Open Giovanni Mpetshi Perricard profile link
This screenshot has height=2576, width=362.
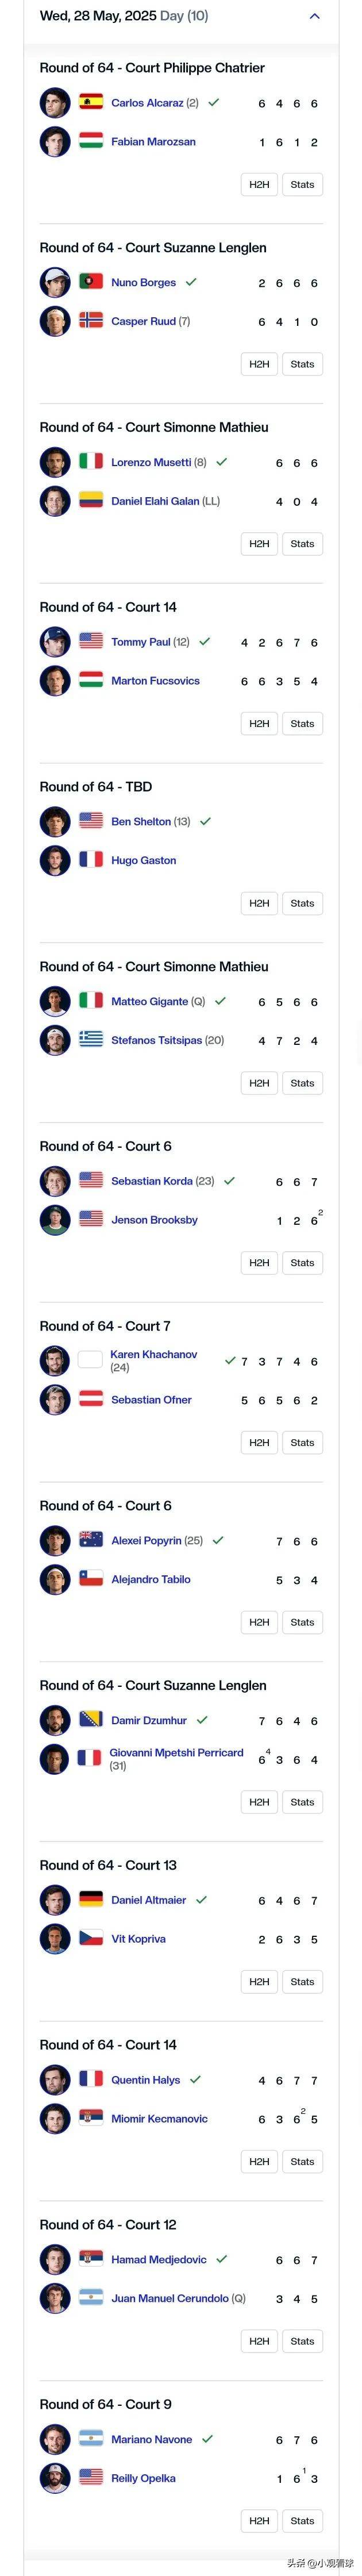pyautogui.click(x=176, y=1753)
